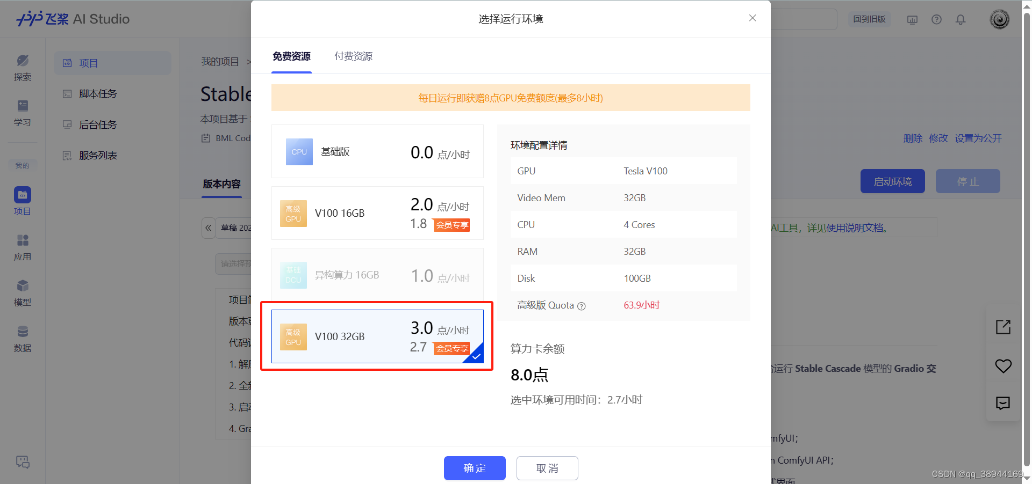This screenshot has height=484, width=1032.
Task: Click the PaddlePaddle AI Studio logo
Action: coord(73,19)
